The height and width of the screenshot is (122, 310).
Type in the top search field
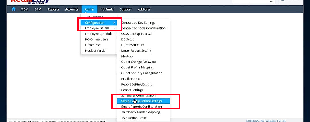coord(250,1)
